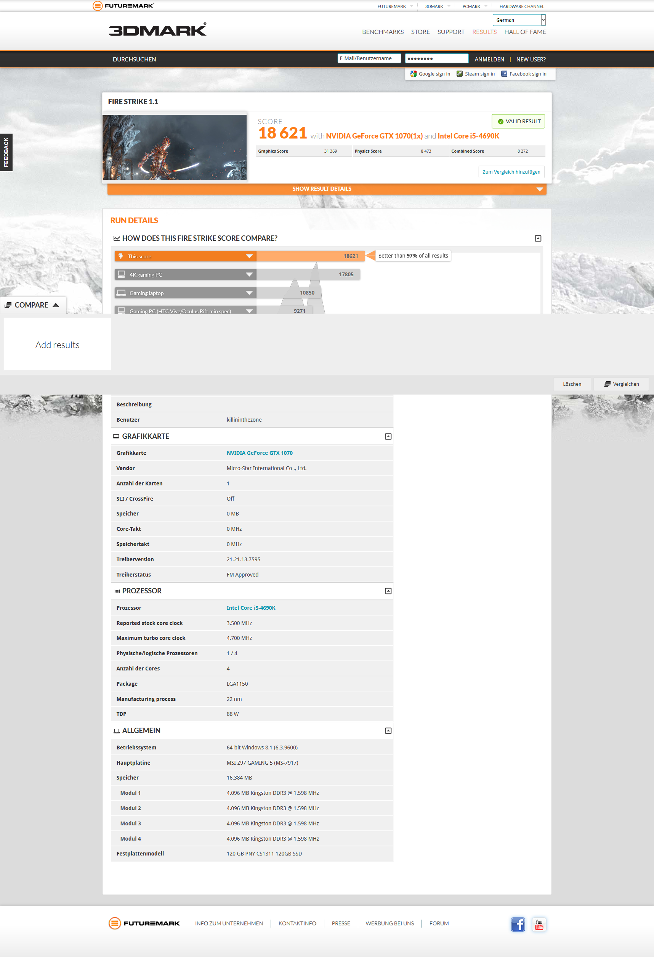The image size is (654, 957).
Task: Expand the Gaming laptop dropdown
Action: 249,293
